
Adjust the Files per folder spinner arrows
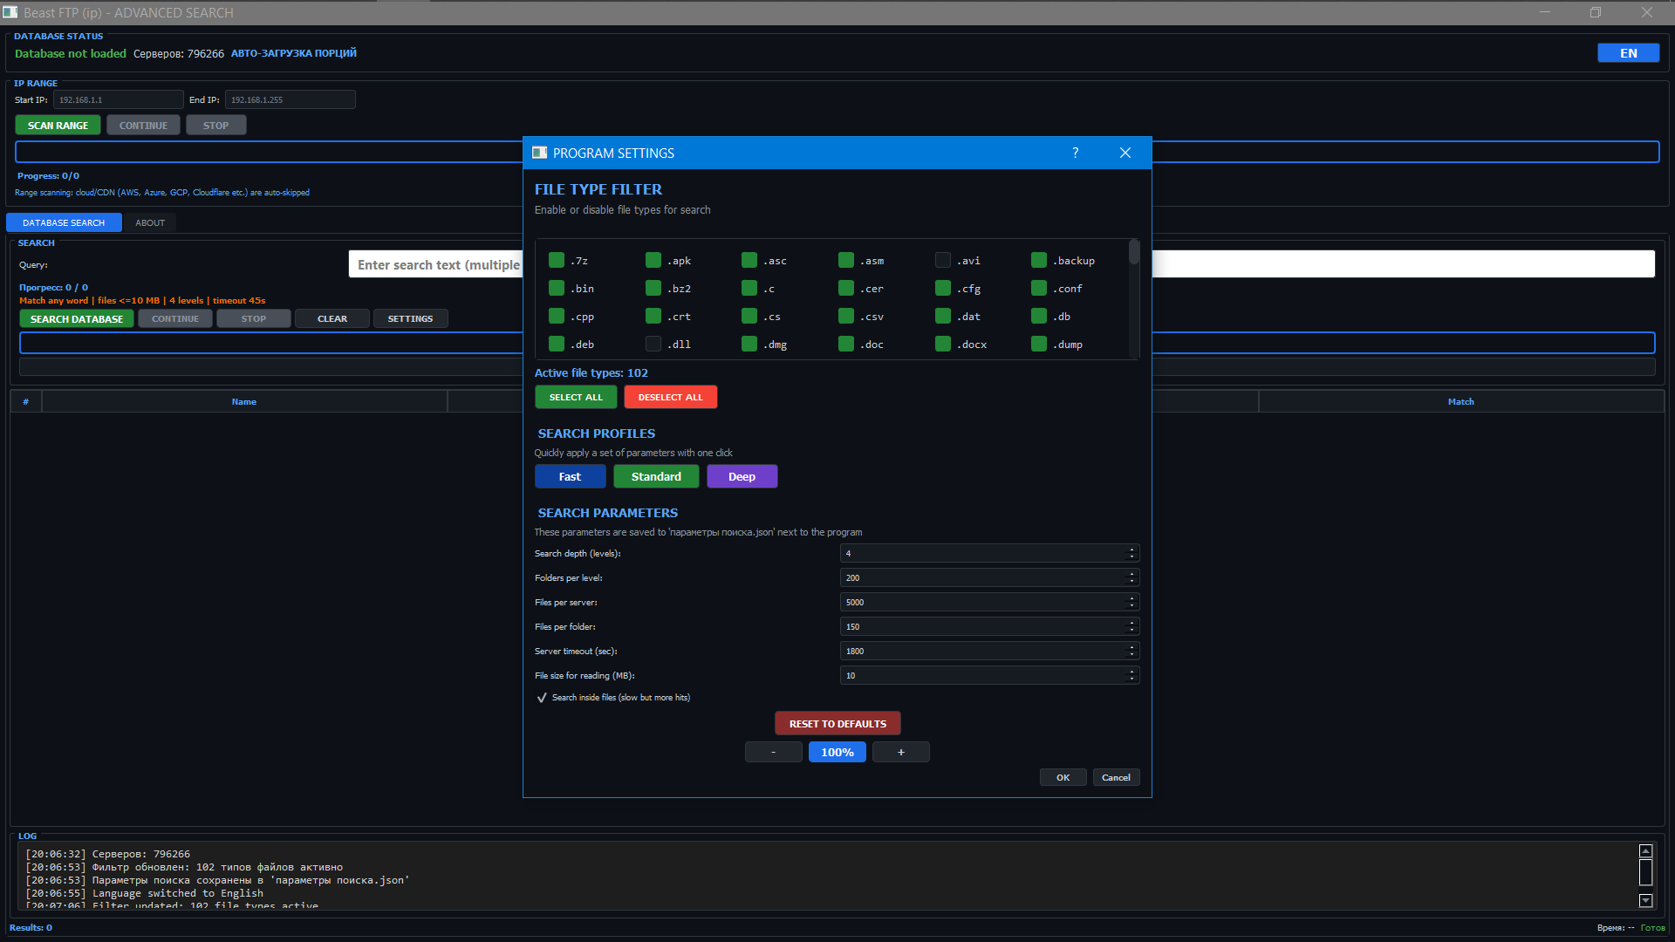[x=1131, y=626]
